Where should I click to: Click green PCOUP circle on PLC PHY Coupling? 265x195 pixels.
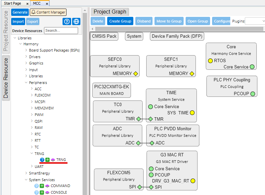coord(253,94)
